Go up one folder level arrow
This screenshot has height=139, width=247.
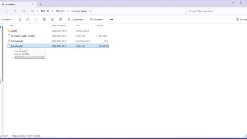(x=15, y=11)
